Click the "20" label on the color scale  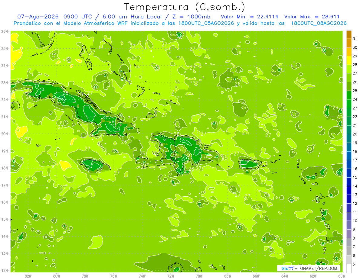click(x=355, y=134)
